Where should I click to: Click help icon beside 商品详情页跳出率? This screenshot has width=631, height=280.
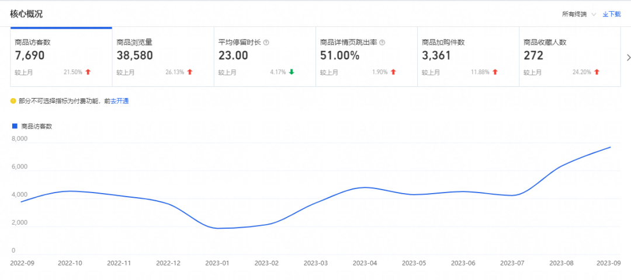point(382,43)
